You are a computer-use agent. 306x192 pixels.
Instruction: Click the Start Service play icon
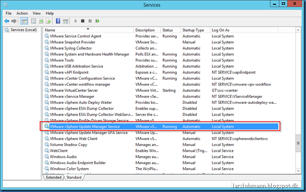click(76, 21)
